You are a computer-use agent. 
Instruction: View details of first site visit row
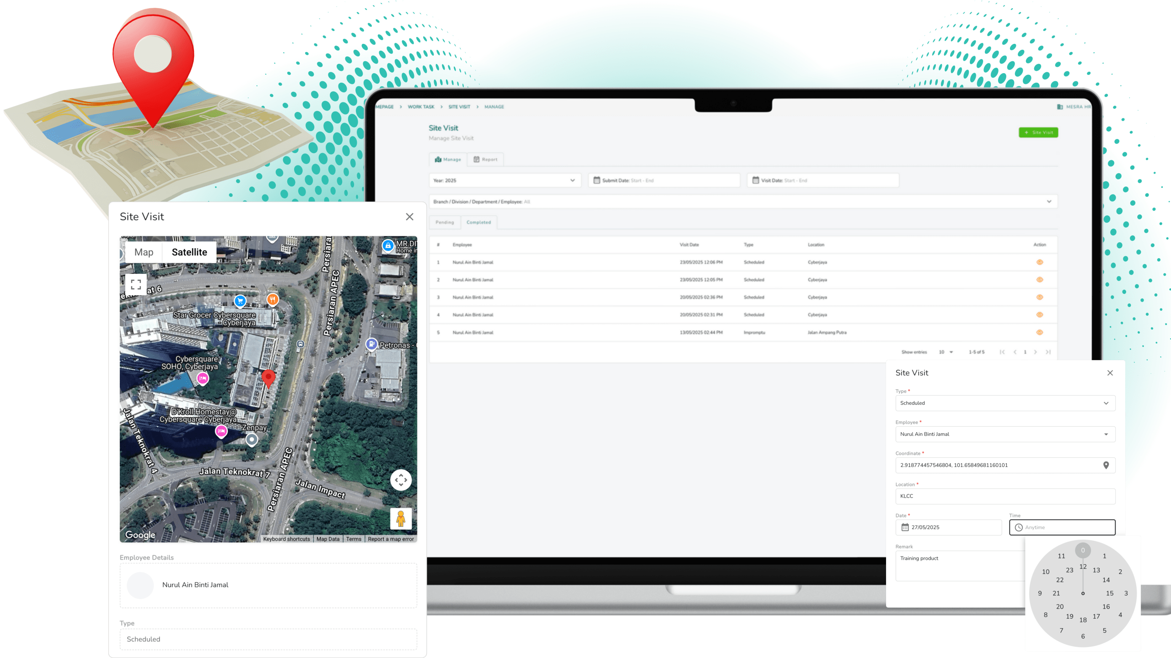1039,262
